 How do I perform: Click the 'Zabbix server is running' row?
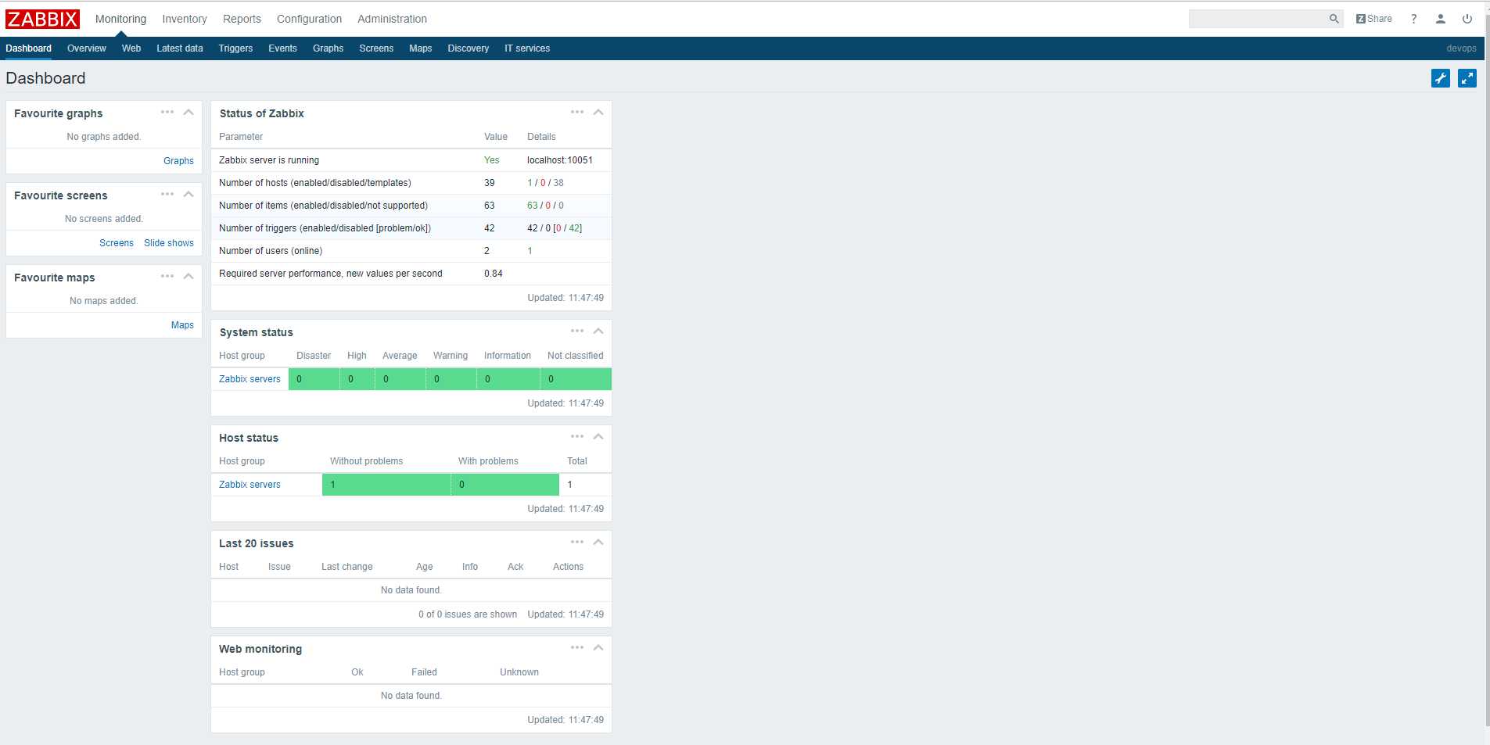[411, 160]
